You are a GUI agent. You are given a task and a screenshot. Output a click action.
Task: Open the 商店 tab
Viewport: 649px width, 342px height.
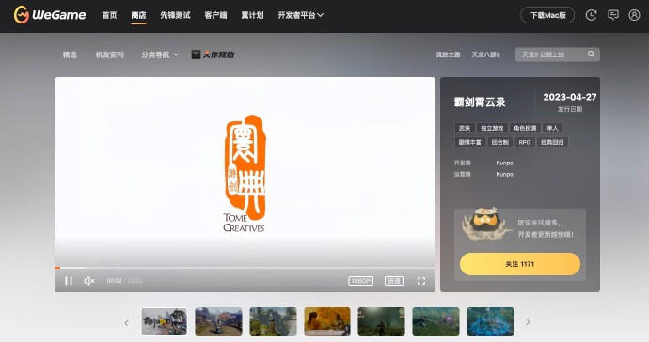pyautogui.click(x=138, y=15)
